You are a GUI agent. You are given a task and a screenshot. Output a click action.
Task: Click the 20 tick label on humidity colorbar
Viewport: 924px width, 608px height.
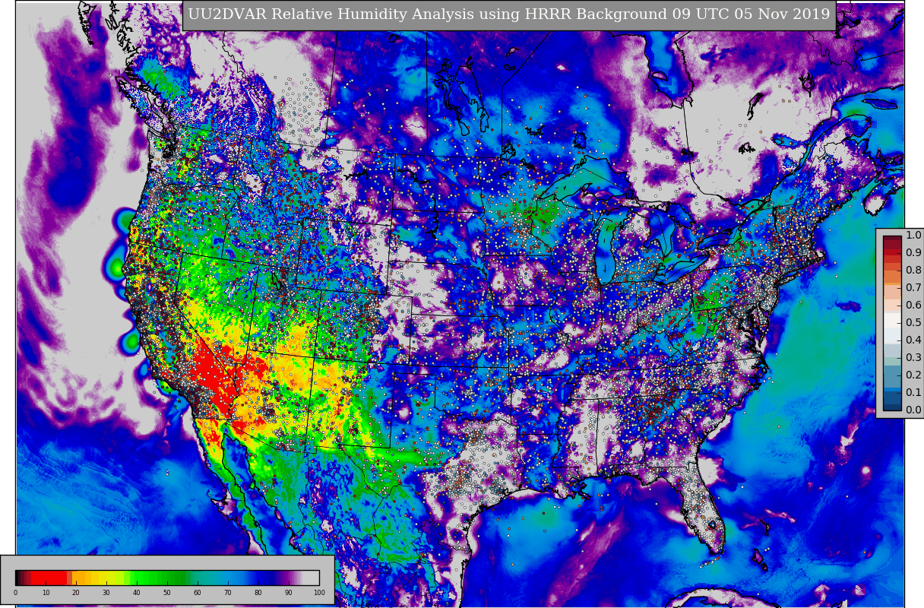pos(76,593)
